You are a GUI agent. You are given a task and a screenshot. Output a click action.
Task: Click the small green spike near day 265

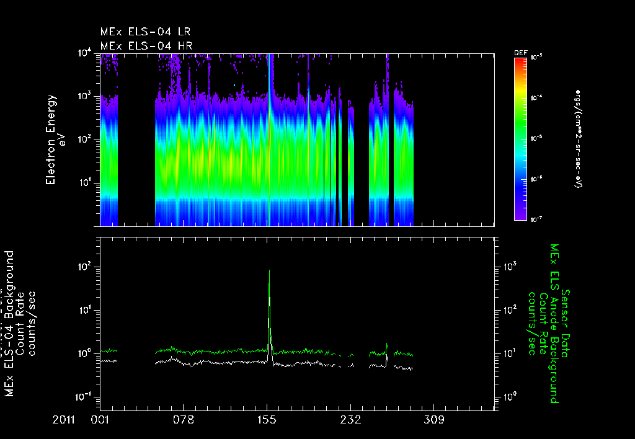pos(387,348)
